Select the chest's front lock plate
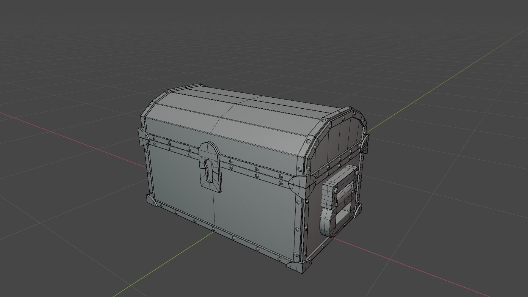This screenshot has height=297, width=528. [210, 167]
